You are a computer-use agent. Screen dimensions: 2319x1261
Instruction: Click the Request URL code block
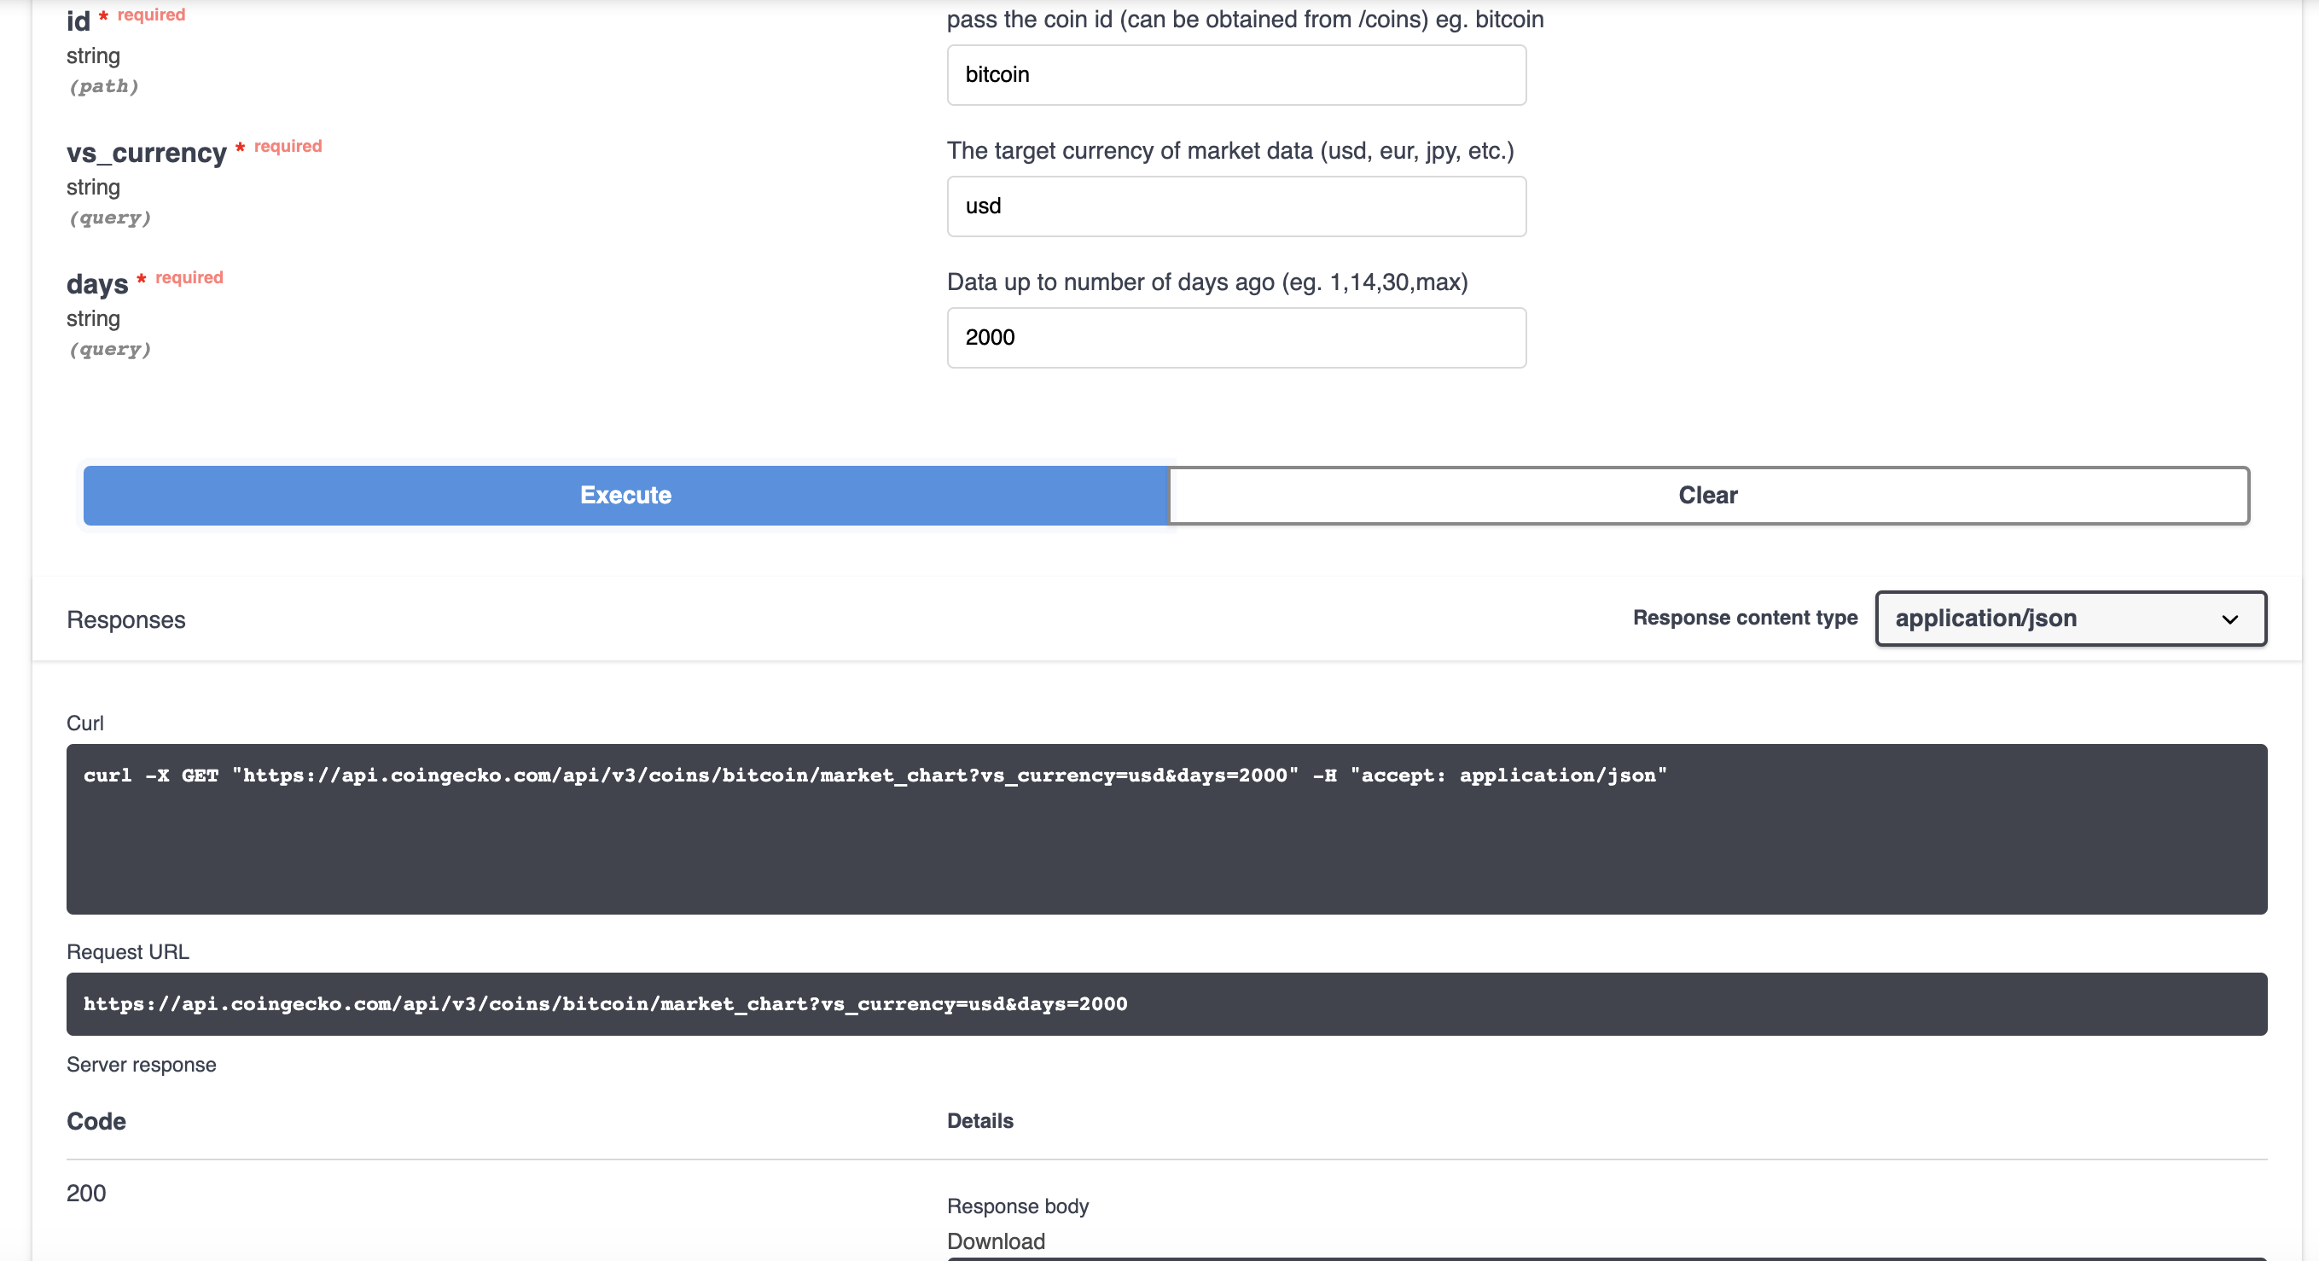[x=1165, y=1003]
